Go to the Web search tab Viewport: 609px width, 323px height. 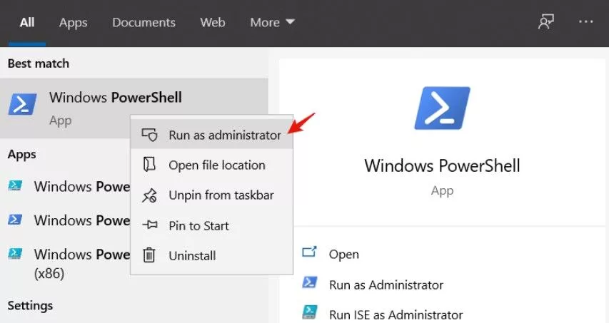click(213, 23)
